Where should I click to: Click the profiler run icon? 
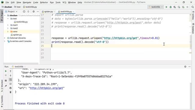click(x=179, y=7)
